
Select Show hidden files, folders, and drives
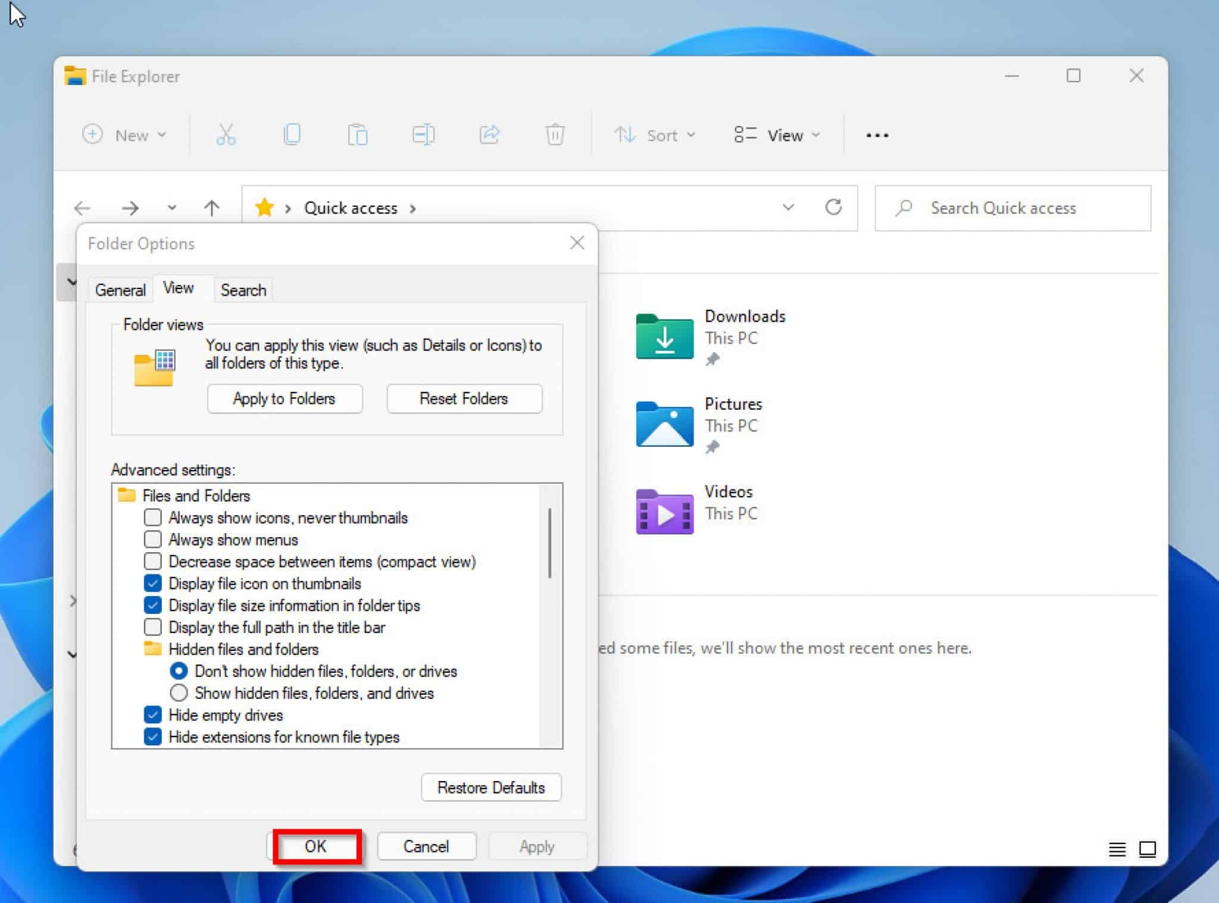tap(179, 692)
